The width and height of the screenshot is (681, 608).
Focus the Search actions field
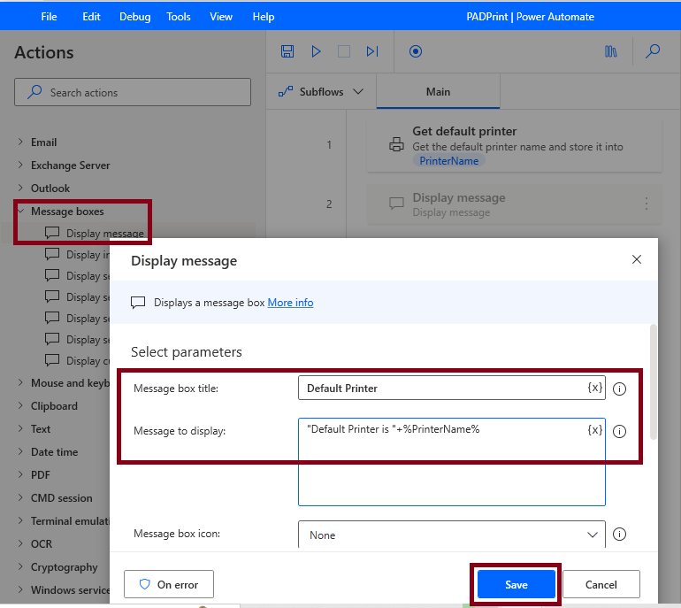(x=133, y=92)
